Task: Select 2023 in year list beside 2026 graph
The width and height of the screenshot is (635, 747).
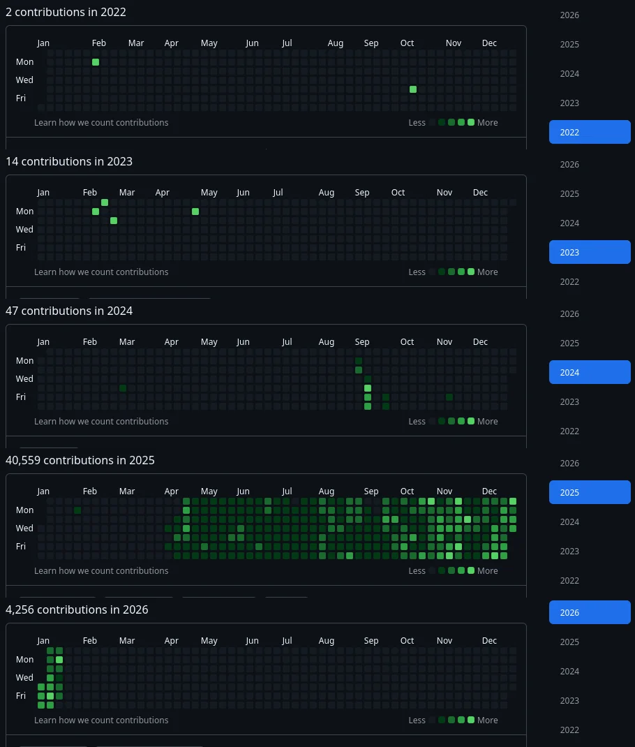Action: click(x=569, y=701)
